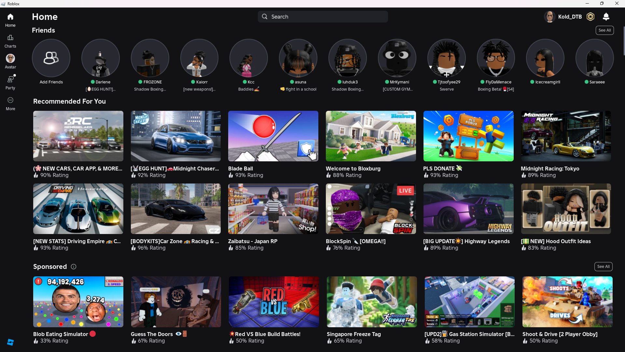This screenshot has height=352, width=625.
Task: Open the Avatar sidebar icon
Action: (x=10, y=59)
